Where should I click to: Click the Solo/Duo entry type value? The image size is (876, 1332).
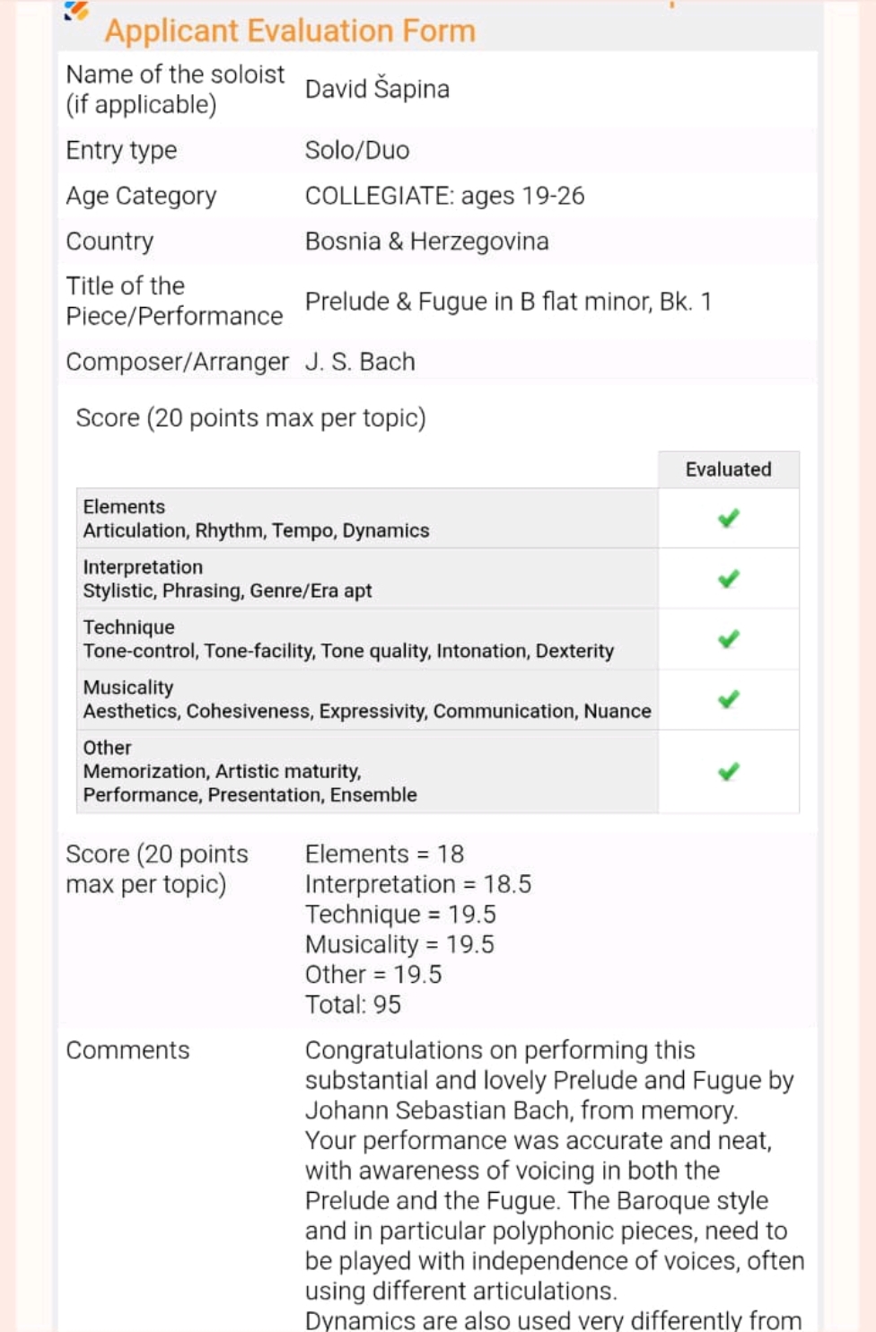[x=357, y=150]
